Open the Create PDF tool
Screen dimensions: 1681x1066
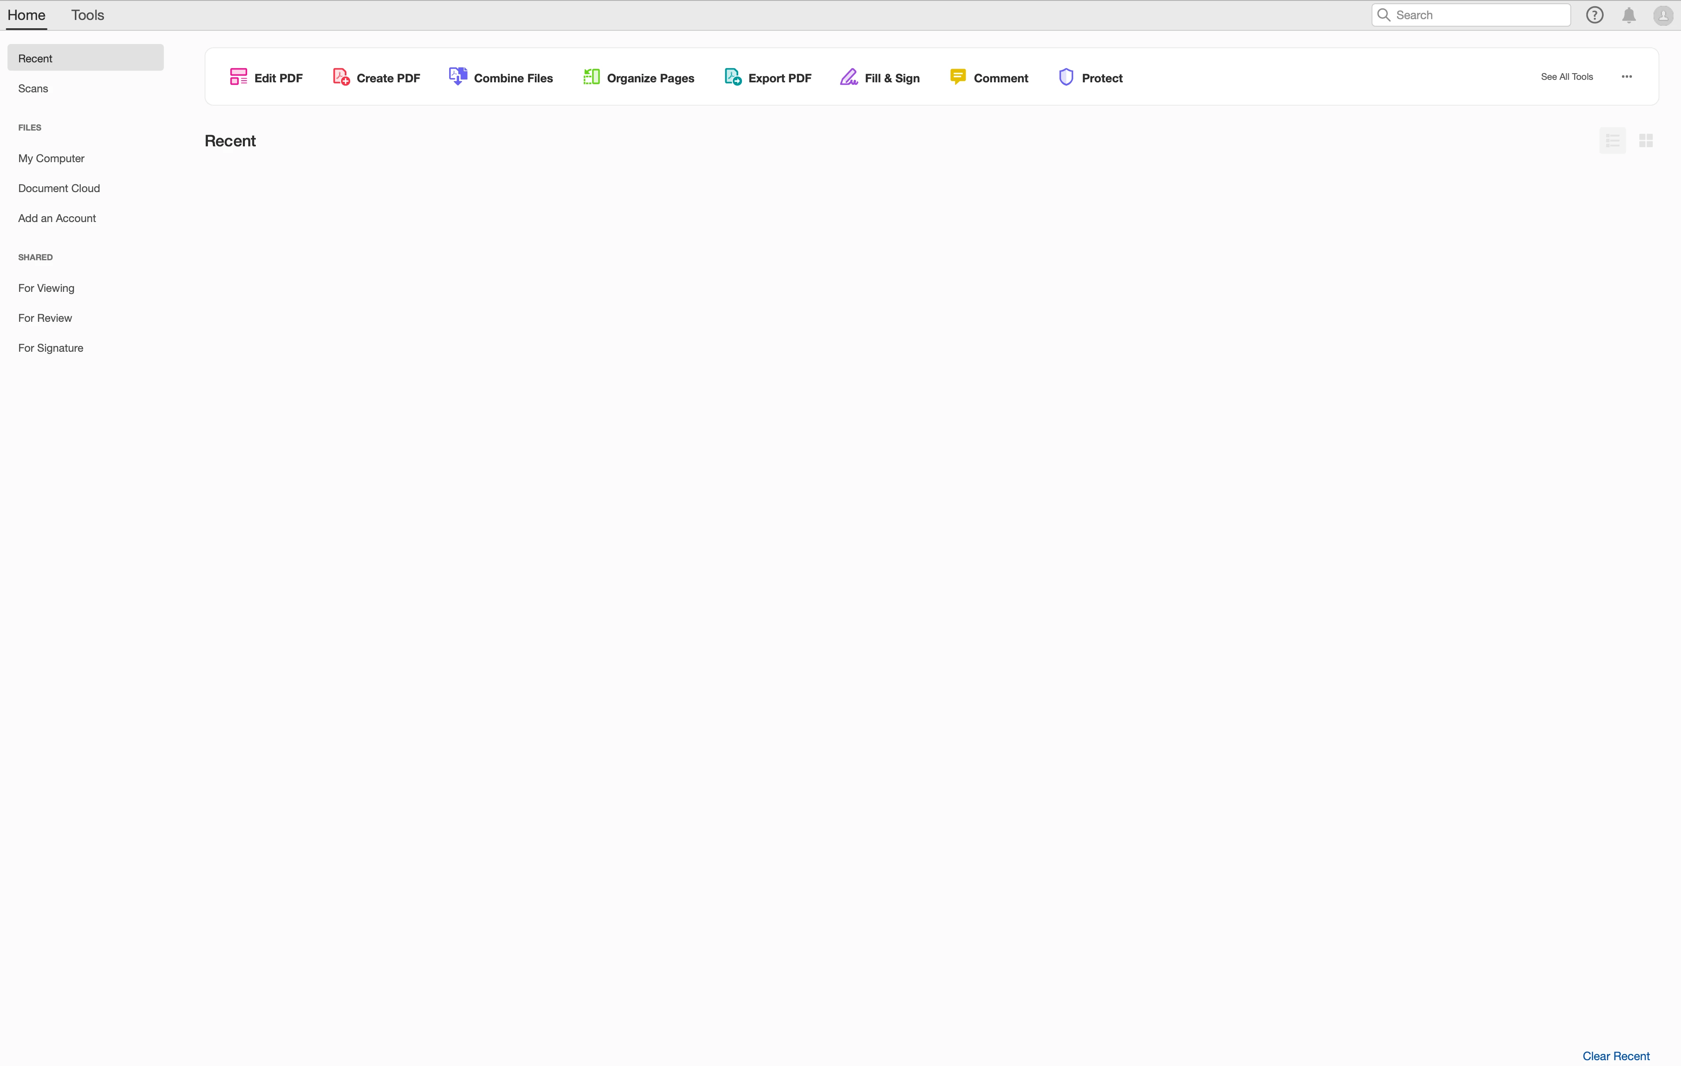pos(376,77)
